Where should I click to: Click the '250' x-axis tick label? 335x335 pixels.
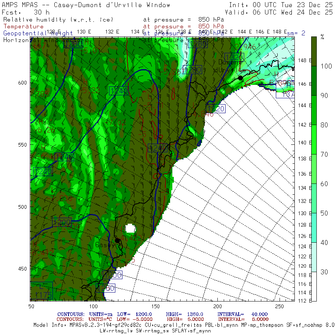coord(280,307)
